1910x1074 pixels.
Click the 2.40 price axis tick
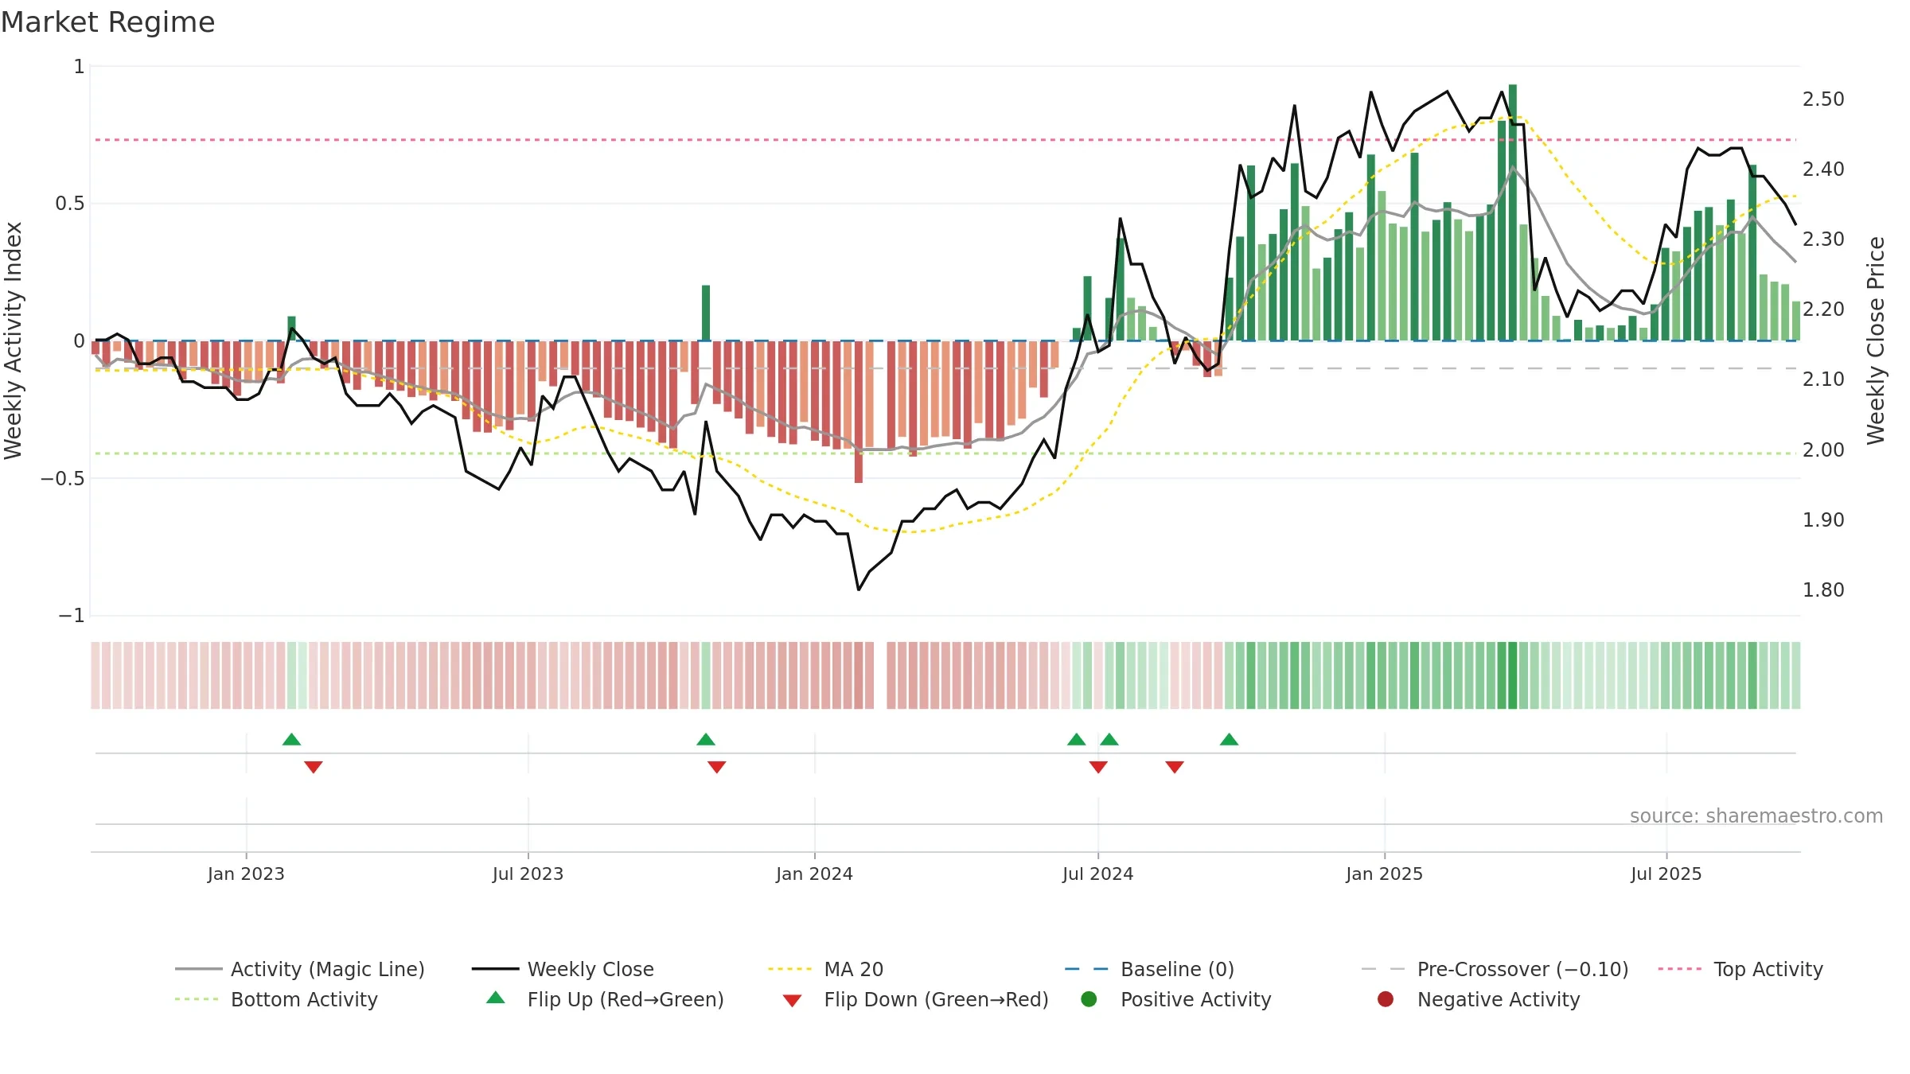[1823, 169]
